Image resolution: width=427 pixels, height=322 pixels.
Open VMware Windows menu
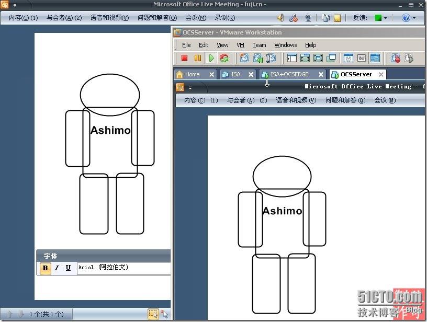point(285,45)
